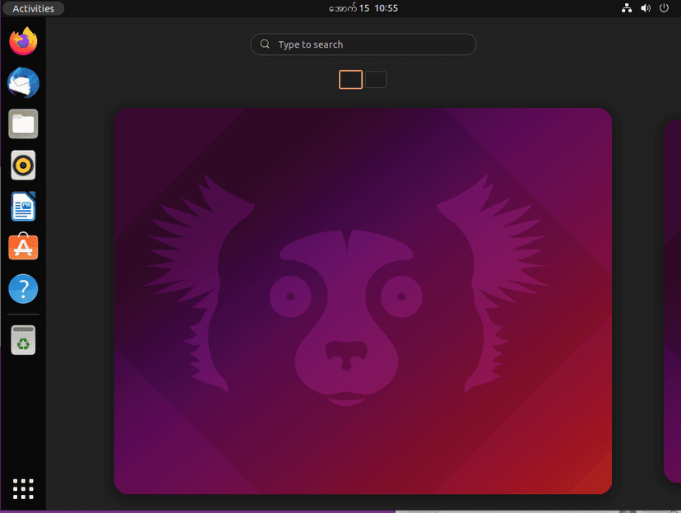681x513 pixels.
Task: Open the Trash icon in dock
Action: (x=23, y=340)
